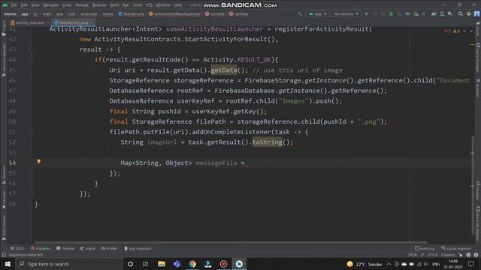481x270 pixels.
Task: Click the error count indicator in editor
Action: pyautogui.click(x=448, y=31)
